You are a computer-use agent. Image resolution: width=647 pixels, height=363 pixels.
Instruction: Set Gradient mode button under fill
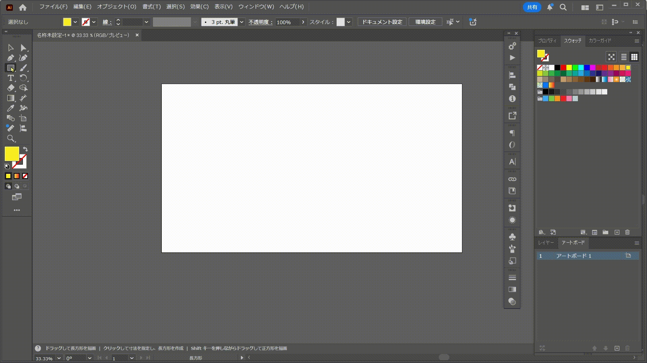click(17, 176)
